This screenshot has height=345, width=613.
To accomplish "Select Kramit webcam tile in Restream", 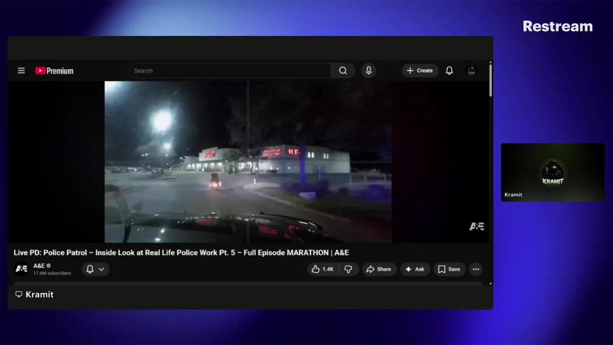I will pyautogui.click(x=553, y=172).
